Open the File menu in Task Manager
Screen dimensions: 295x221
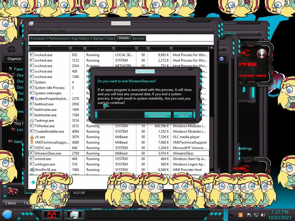33,31
